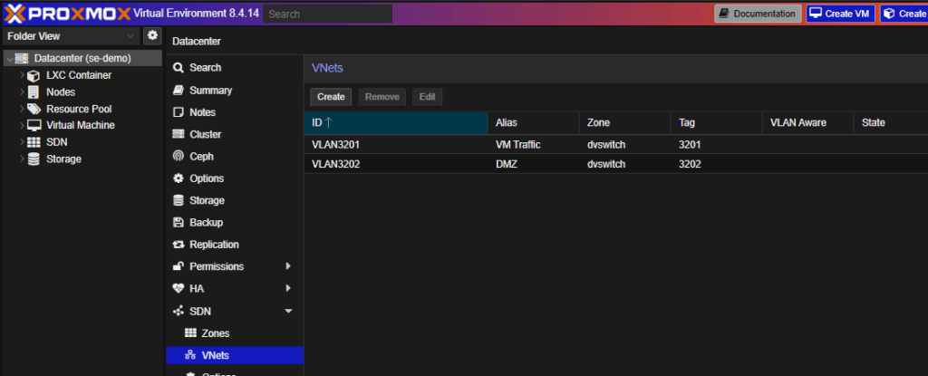Select the VLAN3202 row
The image size is (928, 376).
pos(616,164)
